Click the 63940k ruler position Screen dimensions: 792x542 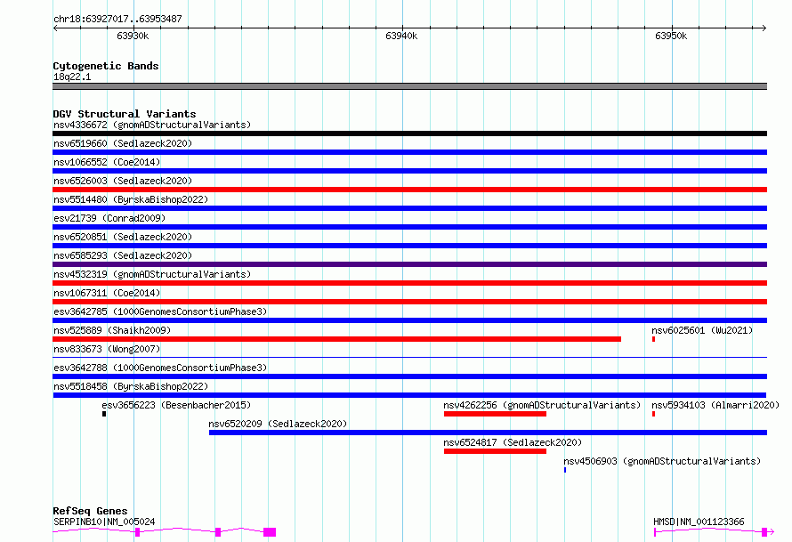pyautogui.click(x=401, y=36)
